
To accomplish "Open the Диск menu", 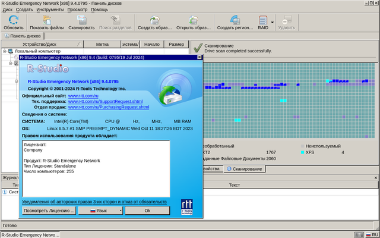I will (x=8, y=10).
